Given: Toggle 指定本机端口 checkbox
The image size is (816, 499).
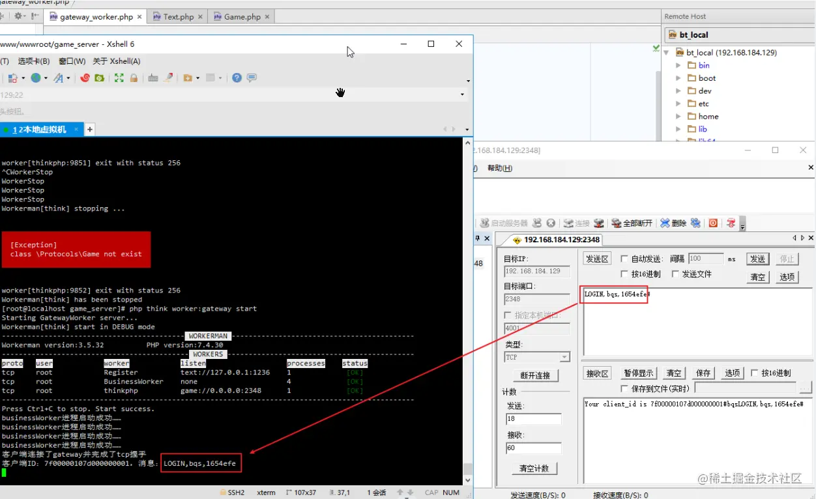Looking at the screenshot, I should coord(508,315).
